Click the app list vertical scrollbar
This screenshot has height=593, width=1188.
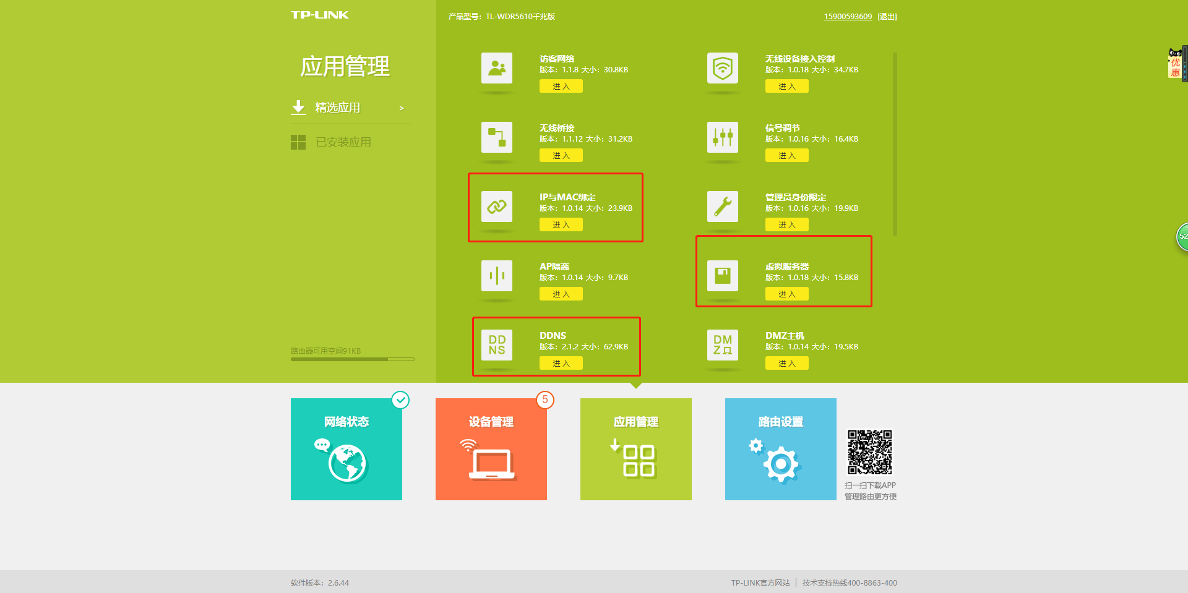[895, 144]
